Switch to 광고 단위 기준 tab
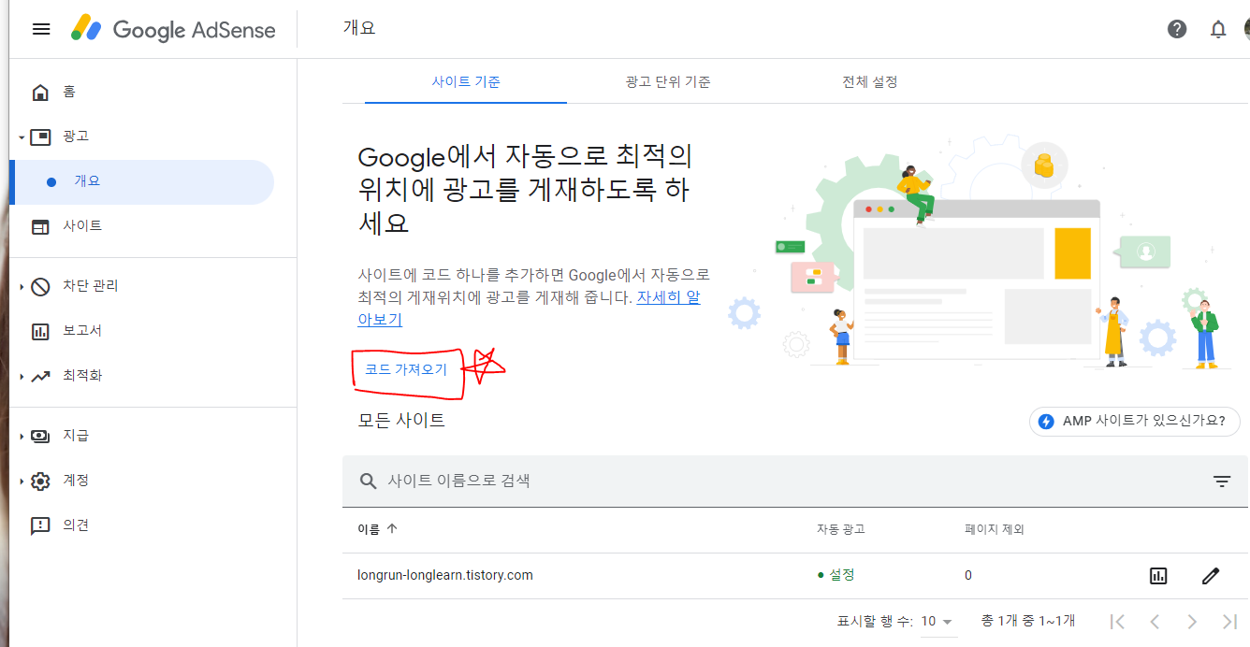The image size is (1250, 647). 668,81
